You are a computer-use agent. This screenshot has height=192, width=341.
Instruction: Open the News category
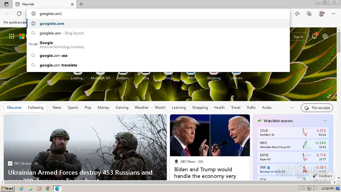coord(57,107)
